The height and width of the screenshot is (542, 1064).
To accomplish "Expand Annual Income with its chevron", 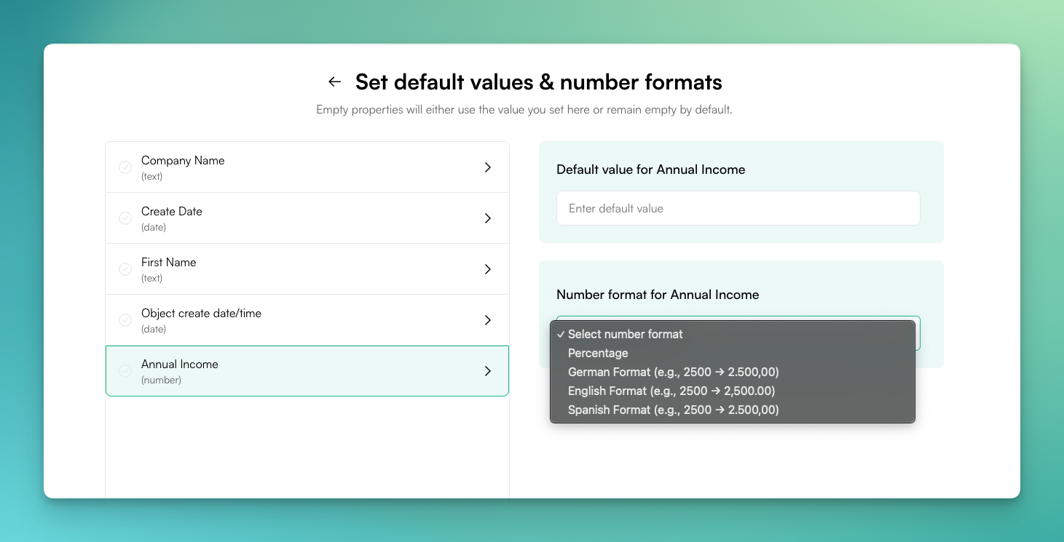I will (x=488, y=371).
